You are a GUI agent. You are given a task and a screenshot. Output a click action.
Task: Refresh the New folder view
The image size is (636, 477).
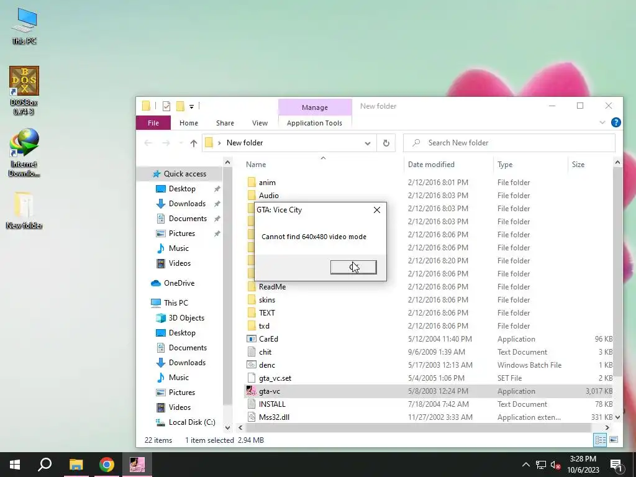[x=386, y=143]
